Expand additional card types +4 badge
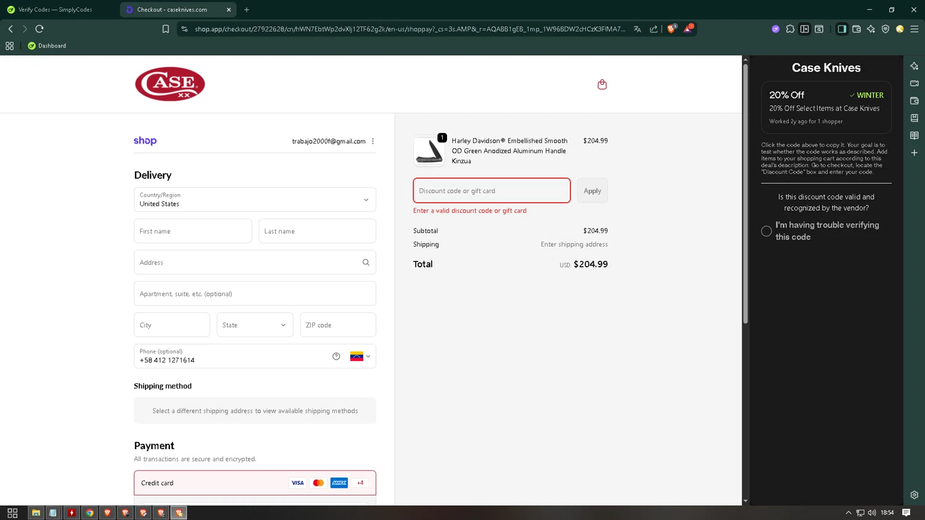This screenshot has height=520, width=925. [x=360, y=483]
